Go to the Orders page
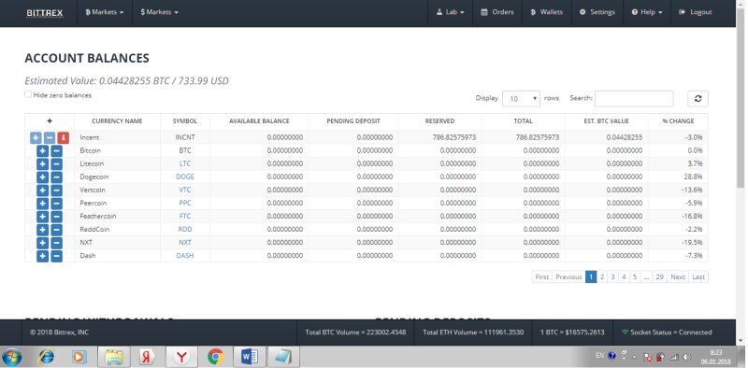The image size is (748, 368). click(x=497, y=12)
